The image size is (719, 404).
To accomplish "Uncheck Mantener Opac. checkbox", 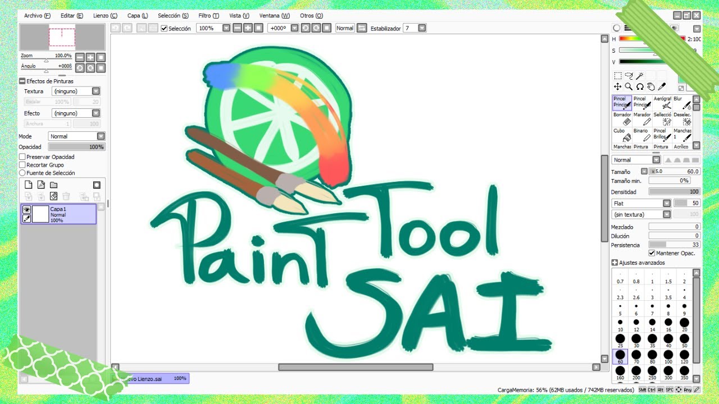I will tap(652, 253).
